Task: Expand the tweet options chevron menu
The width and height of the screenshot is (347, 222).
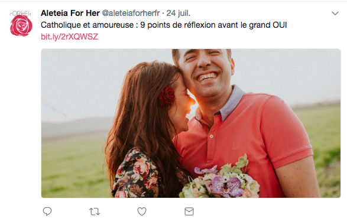Action: point(335,13)
